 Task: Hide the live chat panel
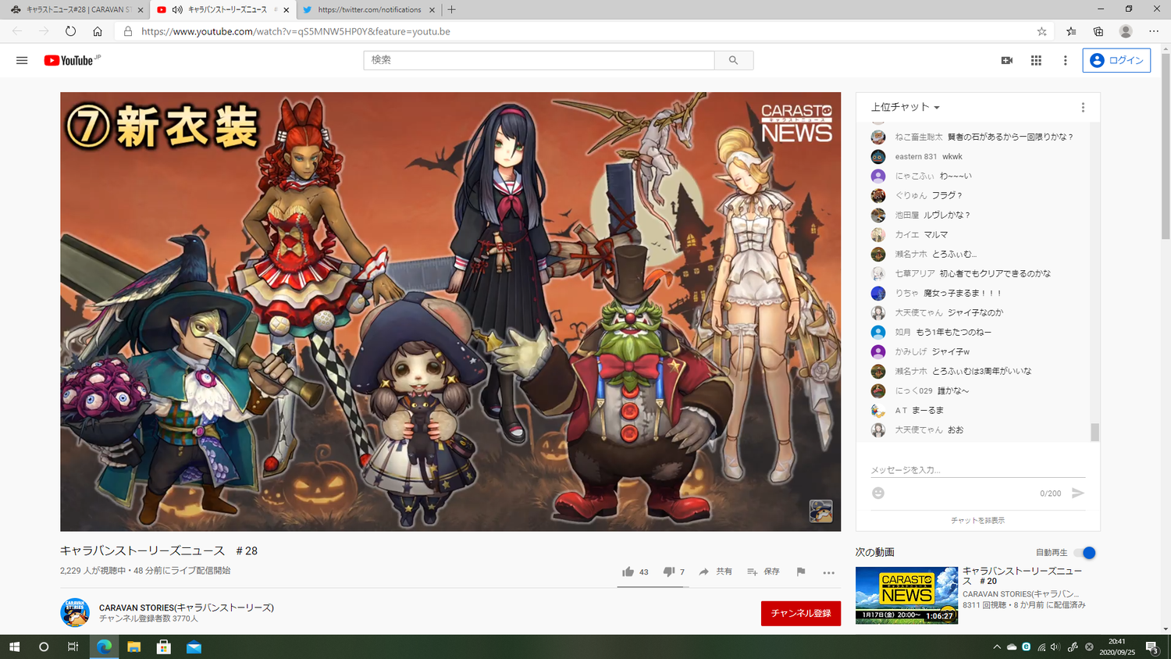pos(977,520)
